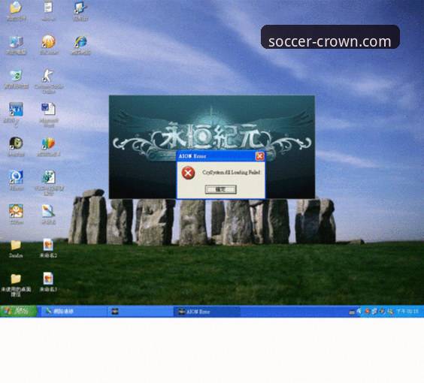Switch to the network connections taskbar item
424x383 pixels.
point(74,312)
